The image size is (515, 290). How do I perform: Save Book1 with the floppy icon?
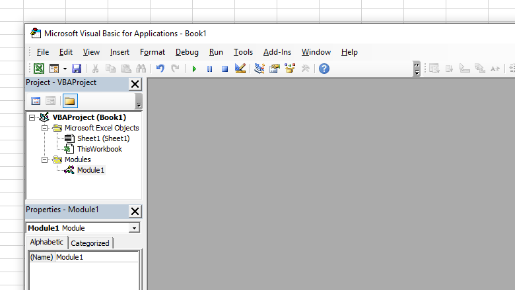coord(77,69)
